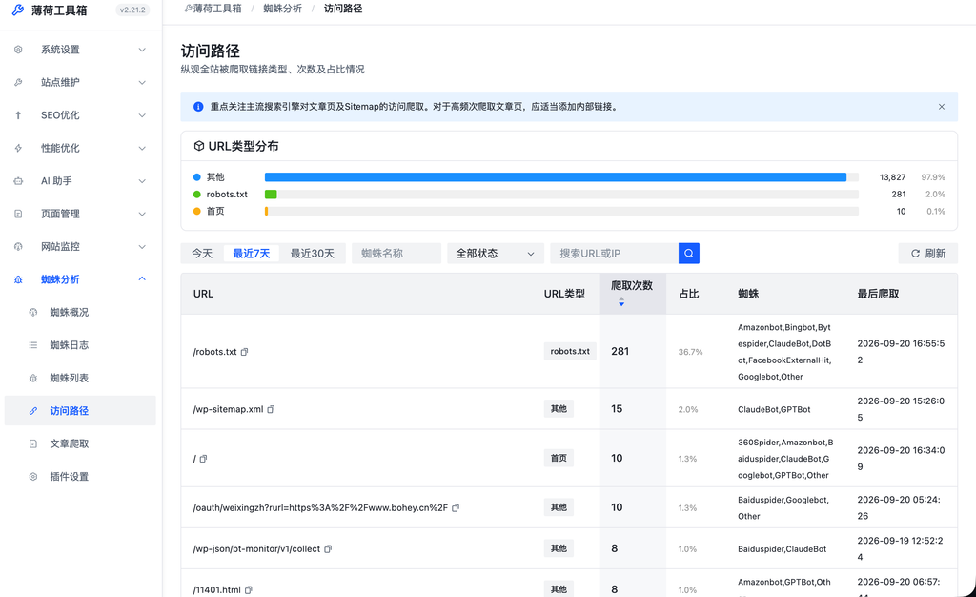976x597 pixels.
Task: Sort the table by 爬取次数 column
Action: [x=632, y=293]
